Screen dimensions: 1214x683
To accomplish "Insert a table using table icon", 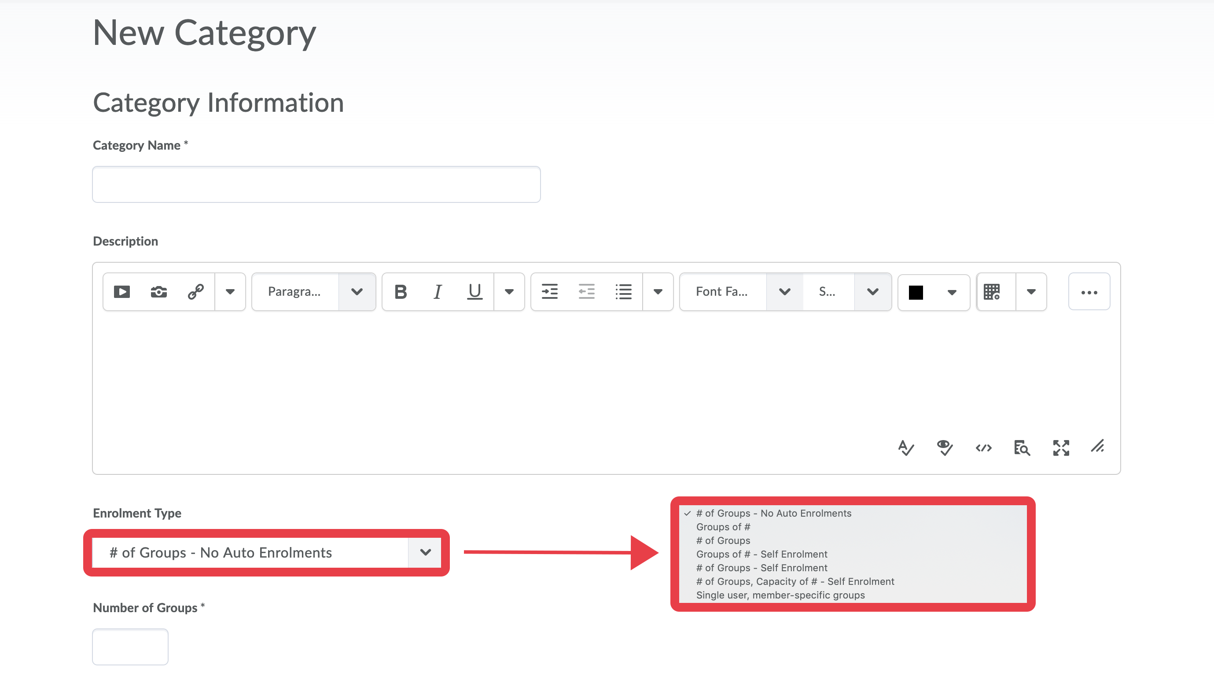I will pos(992,292).
